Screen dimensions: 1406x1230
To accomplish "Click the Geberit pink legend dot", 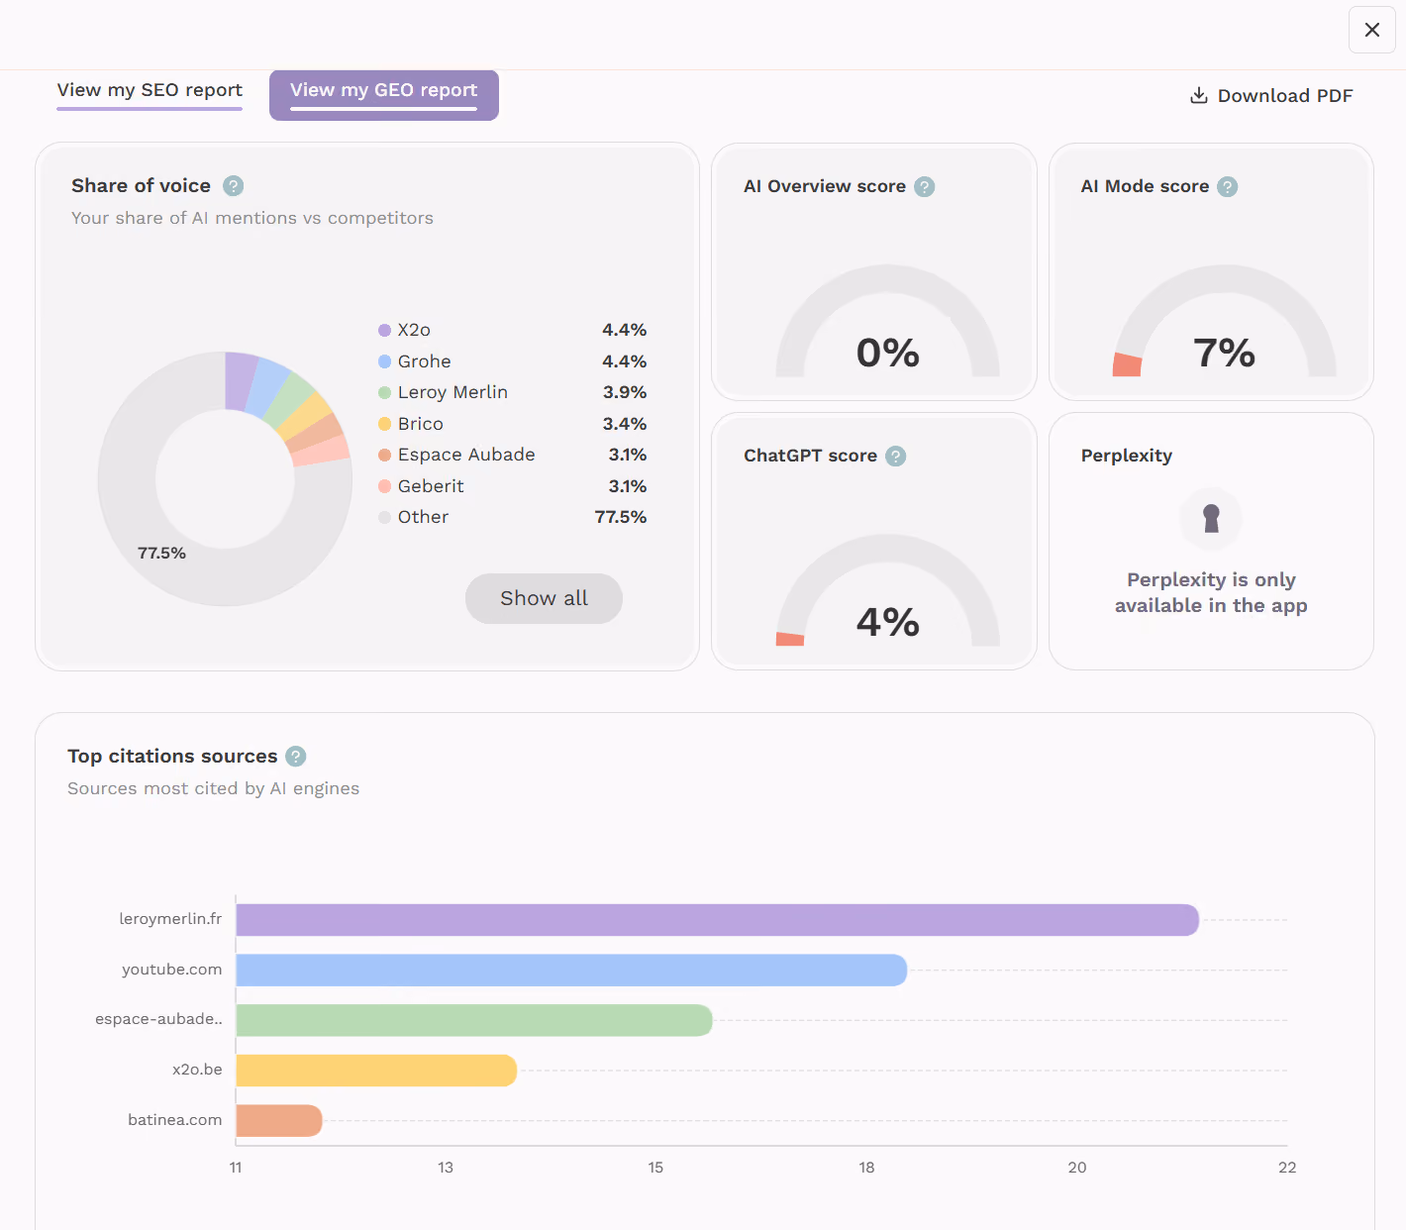I will click(x=384, y=486).
